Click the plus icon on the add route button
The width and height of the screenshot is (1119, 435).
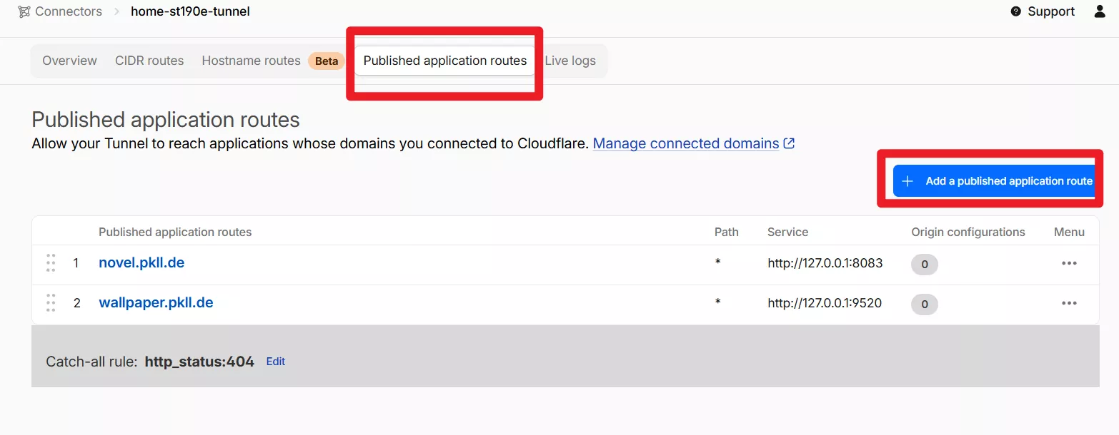[x=907, y=181]
